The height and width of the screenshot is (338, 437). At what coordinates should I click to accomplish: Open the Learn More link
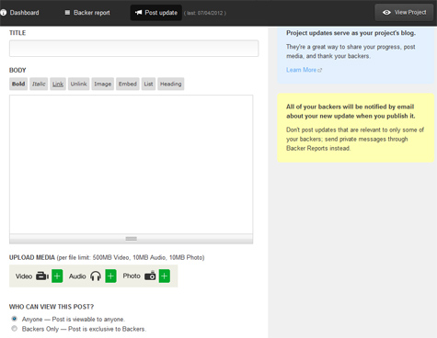point(301,70)
